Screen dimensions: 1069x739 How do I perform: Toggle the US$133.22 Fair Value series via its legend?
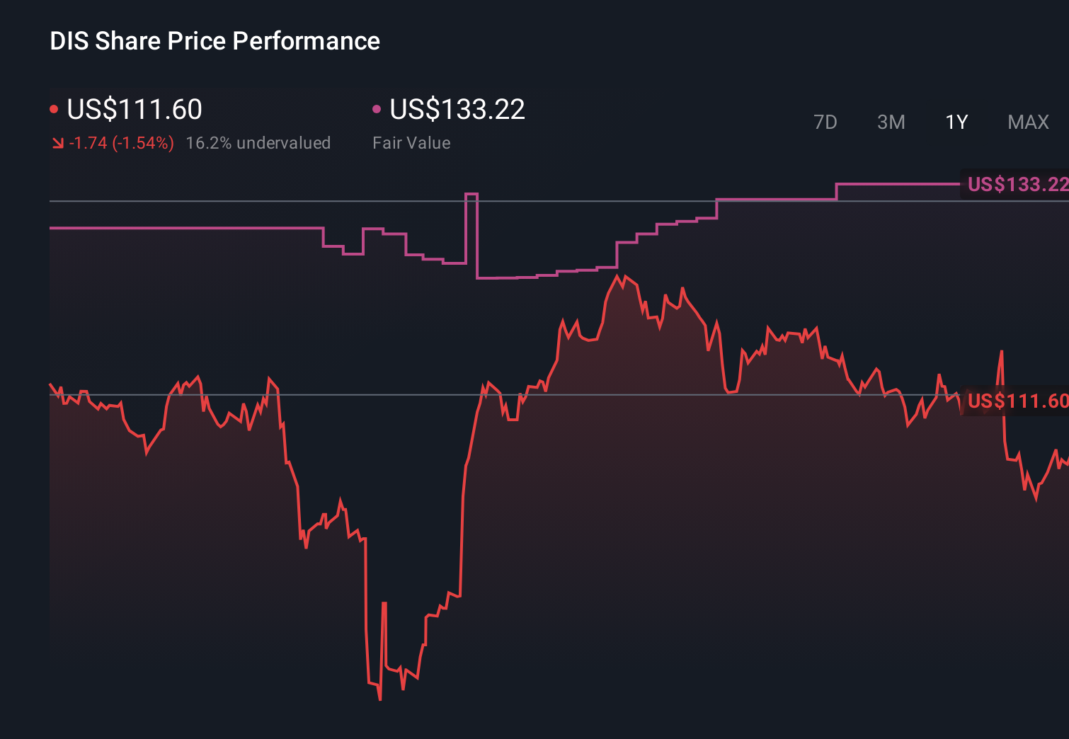pyautogui.click(x=457, y=109)
